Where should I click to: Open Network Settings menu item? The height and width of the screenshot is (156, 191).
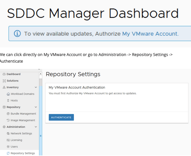click(21, 134)
